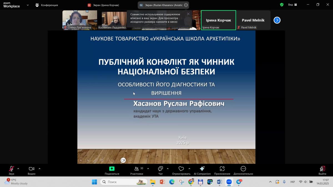Launch AI Companion from the toolbar
The width and height of the screenshot is (333, 187).
pos(202,169)
